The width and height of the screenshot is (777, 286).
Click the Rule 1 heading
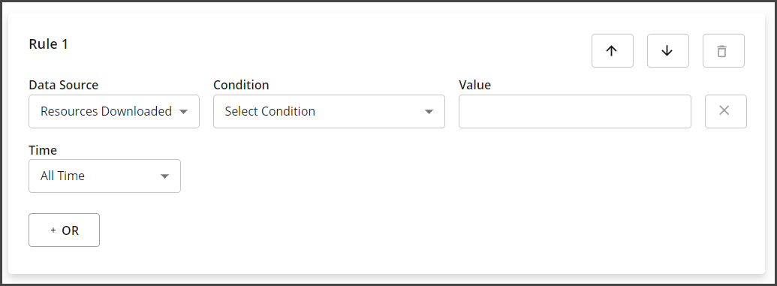pyautogui.click(x=48, y=44)
